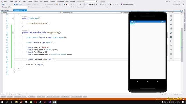Click the Color.Cyan text on line 25
The height and width of the screenshot is (104, 186).
point(52,50)
